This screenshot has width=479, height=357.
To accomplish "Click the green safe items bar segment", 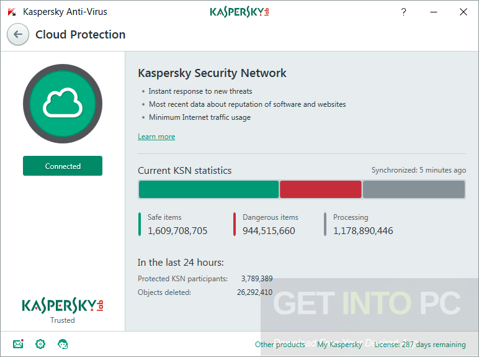I will click(x=208, y=189).
